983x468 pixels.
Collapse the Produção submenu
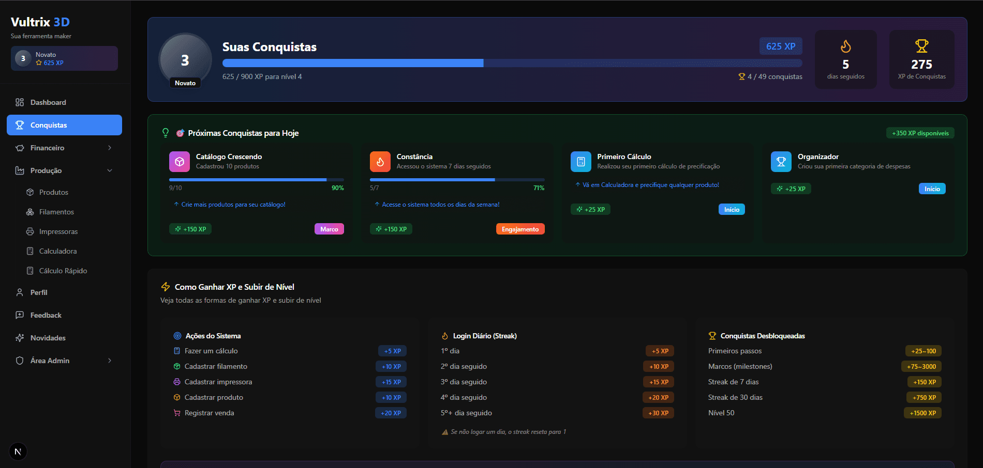pyautogui.click(x=110, y=170)
